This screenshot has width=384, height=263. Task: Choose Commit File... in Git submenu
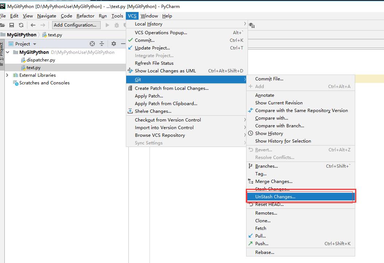click(300, 79)
